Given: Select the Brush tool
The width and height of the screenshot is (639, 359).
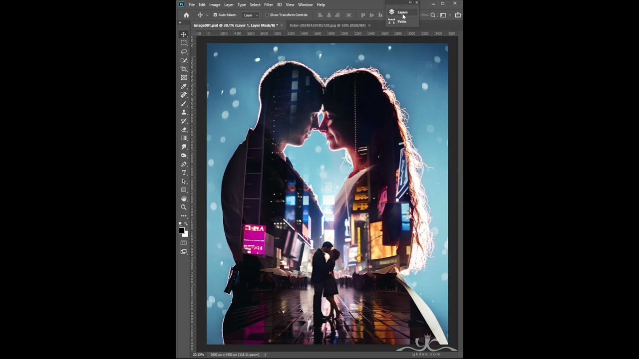Looking at the screenshot, I should click(x=184, y=104).
